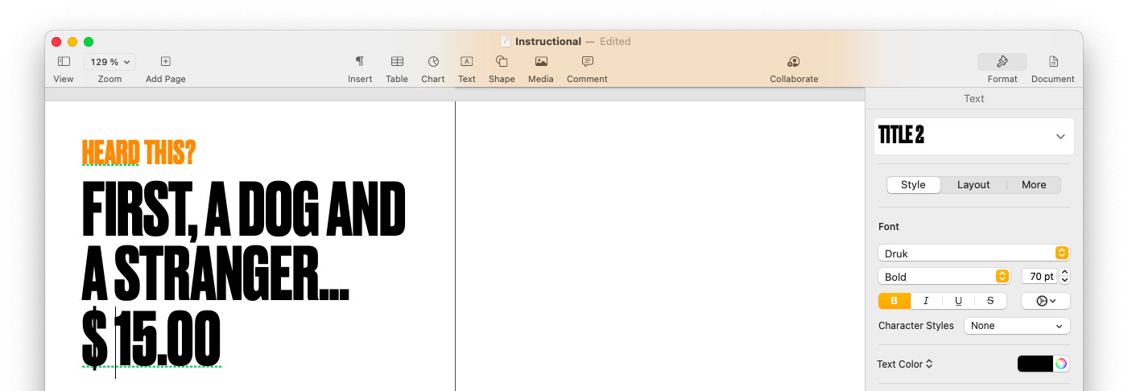Screen dimensions: 1128x391
Task: Open the View sidebar options
Action: point(64,62)
